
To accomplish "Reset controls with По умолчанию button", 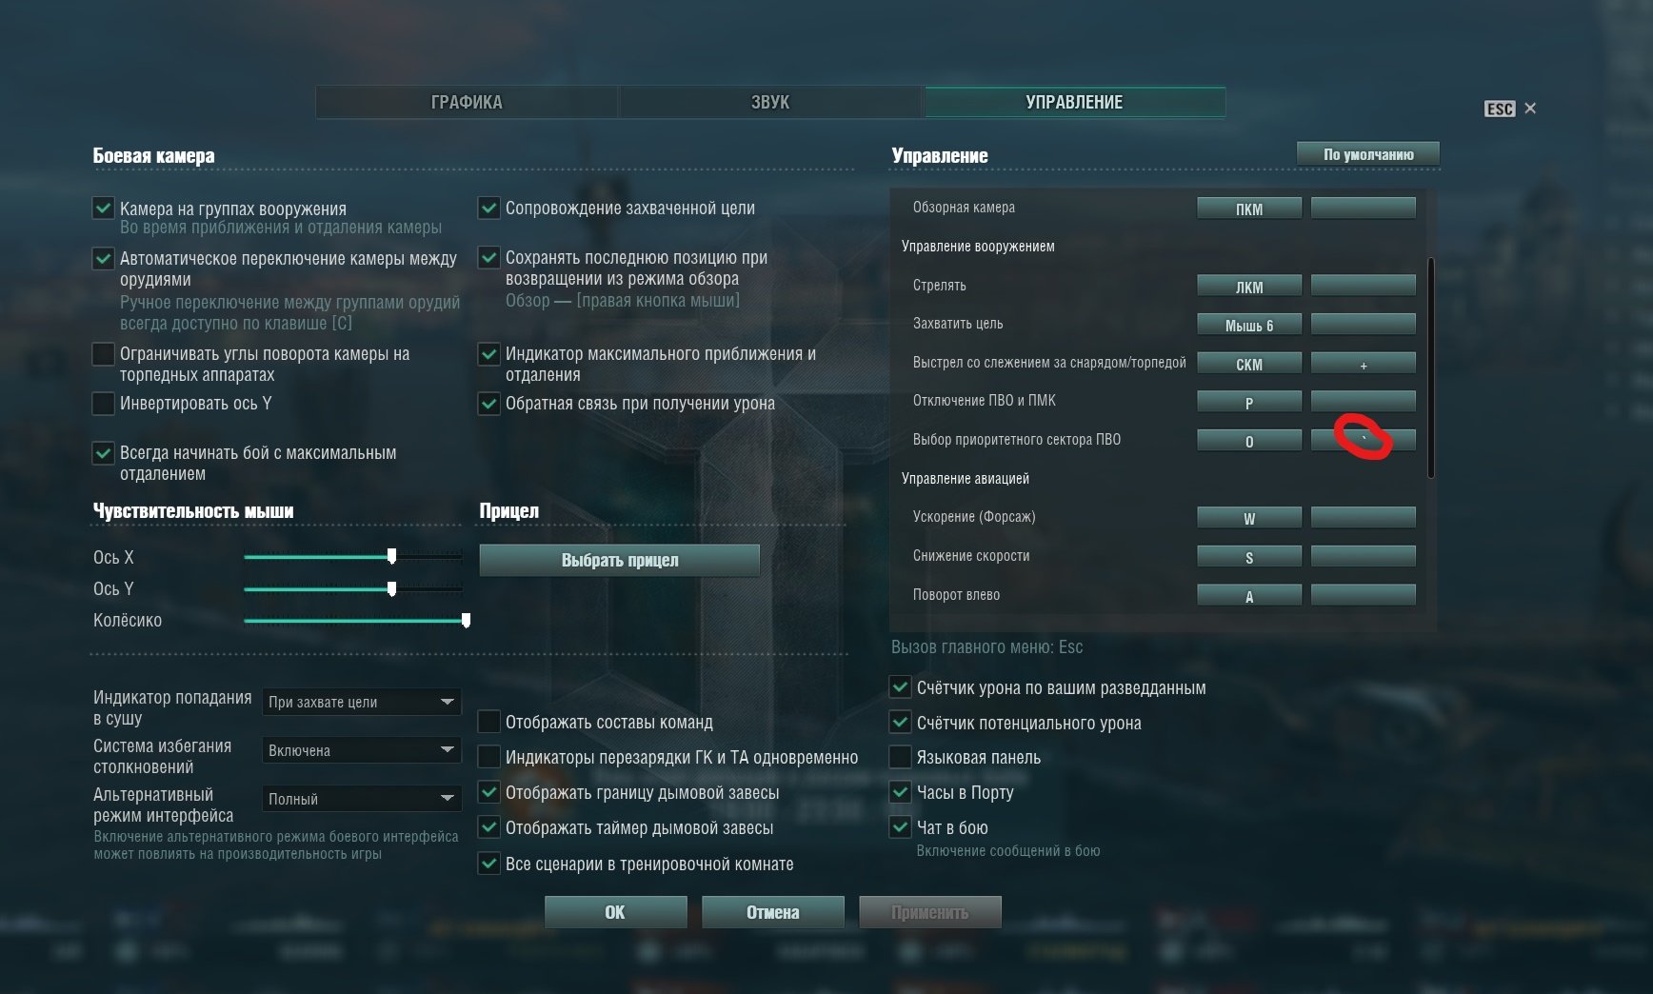I will pyautogui.click(x=1368, y=154).
